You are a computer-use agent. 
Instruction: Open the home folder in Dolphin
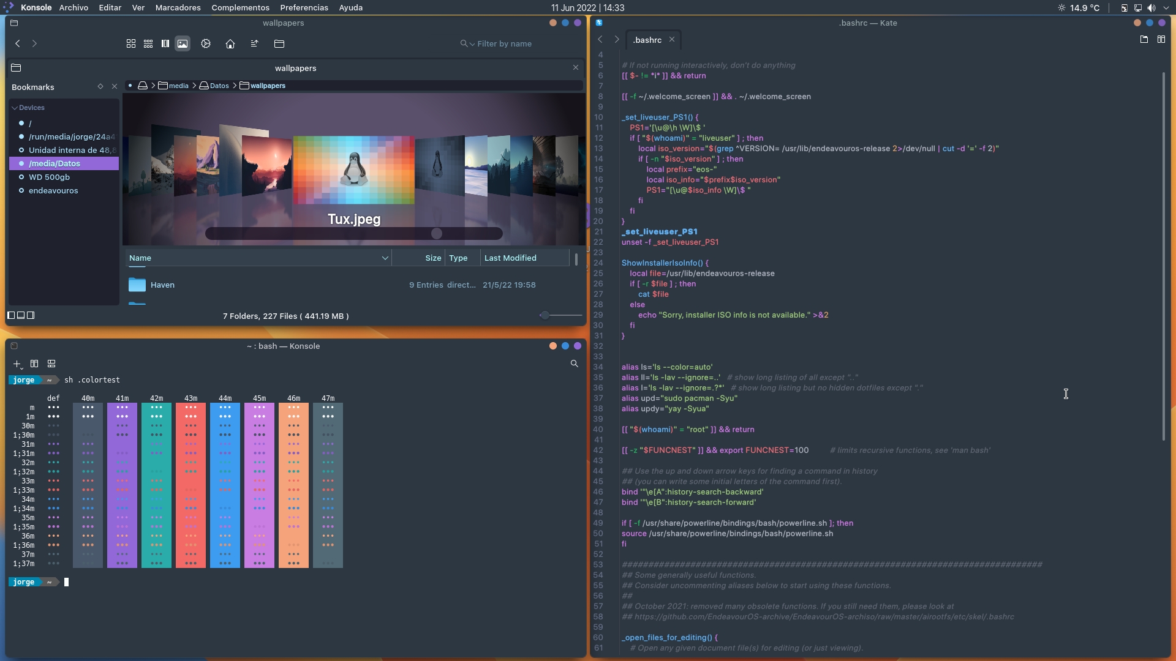click(x=230, y=43)
